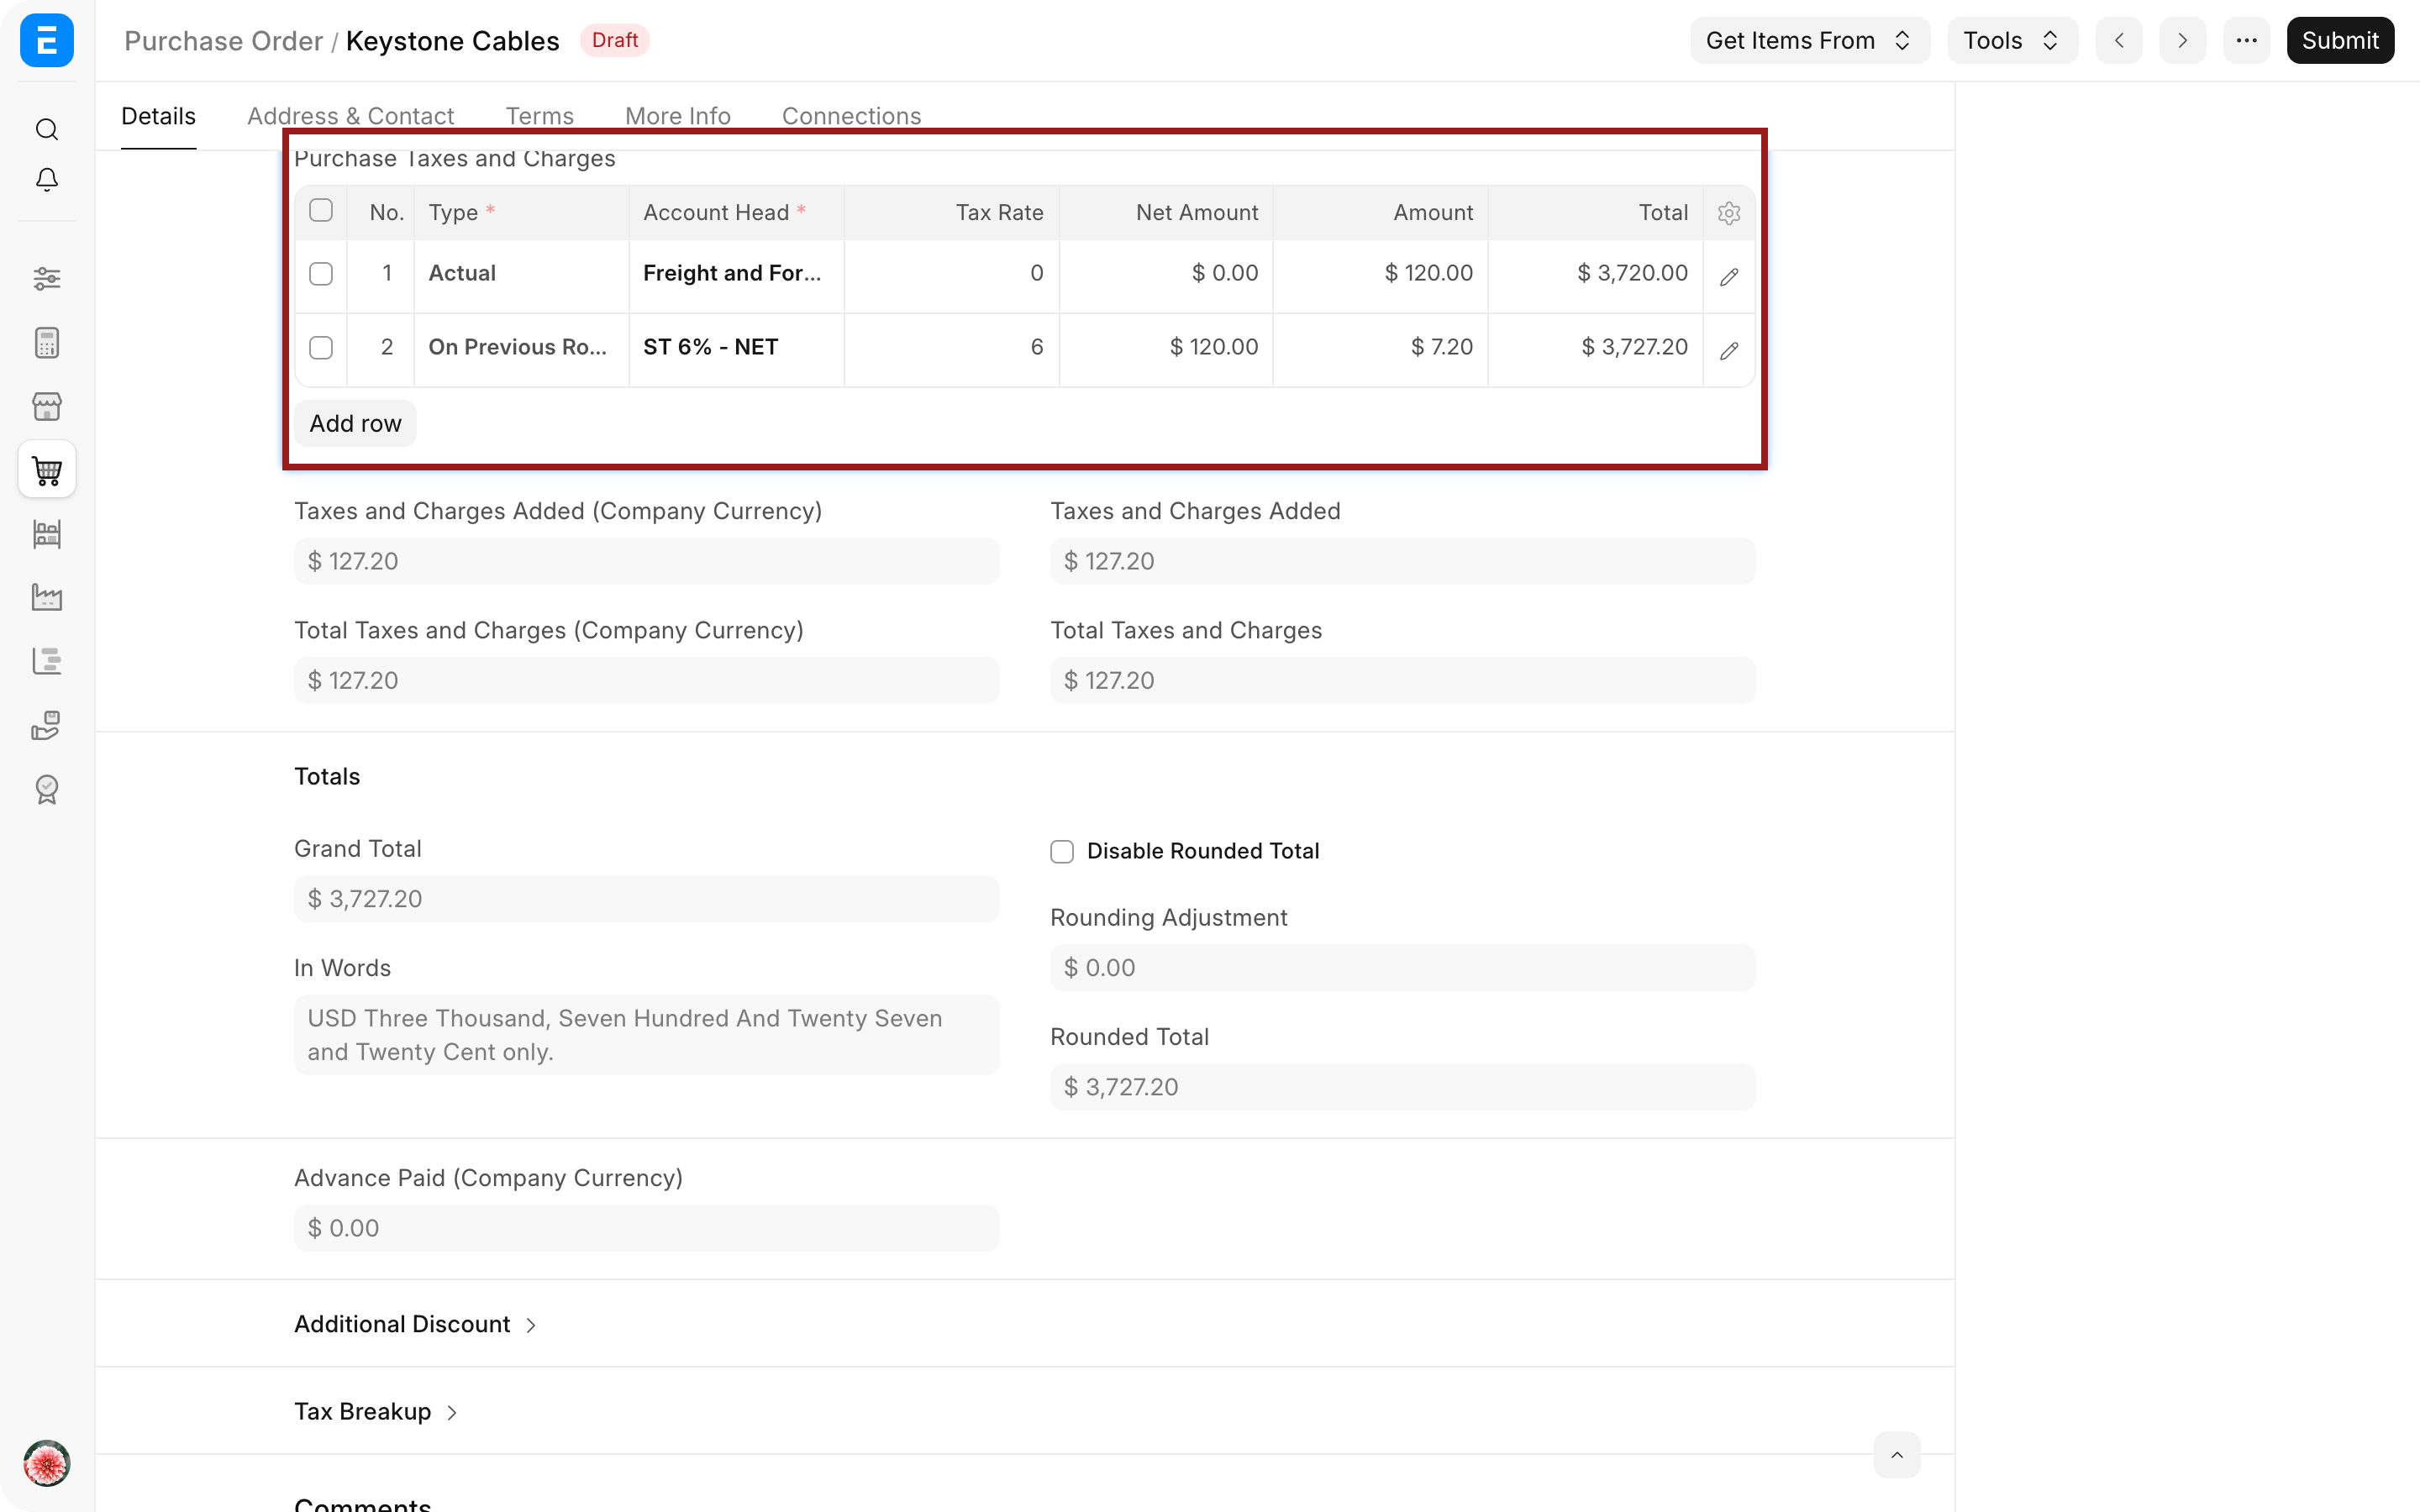Click the Net Amount column header
Screen dimensions: 2420x1512
coord(1166,212)
